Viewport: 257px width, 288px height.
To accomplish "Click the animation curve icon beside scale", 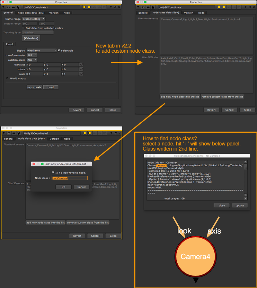I will click(x=81, y=74).
